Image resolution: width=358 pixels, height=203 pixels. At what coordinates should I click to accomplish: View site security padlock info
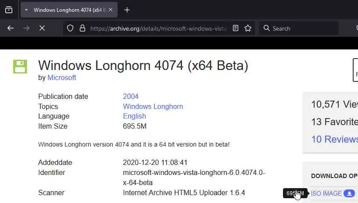pos(82,28)
